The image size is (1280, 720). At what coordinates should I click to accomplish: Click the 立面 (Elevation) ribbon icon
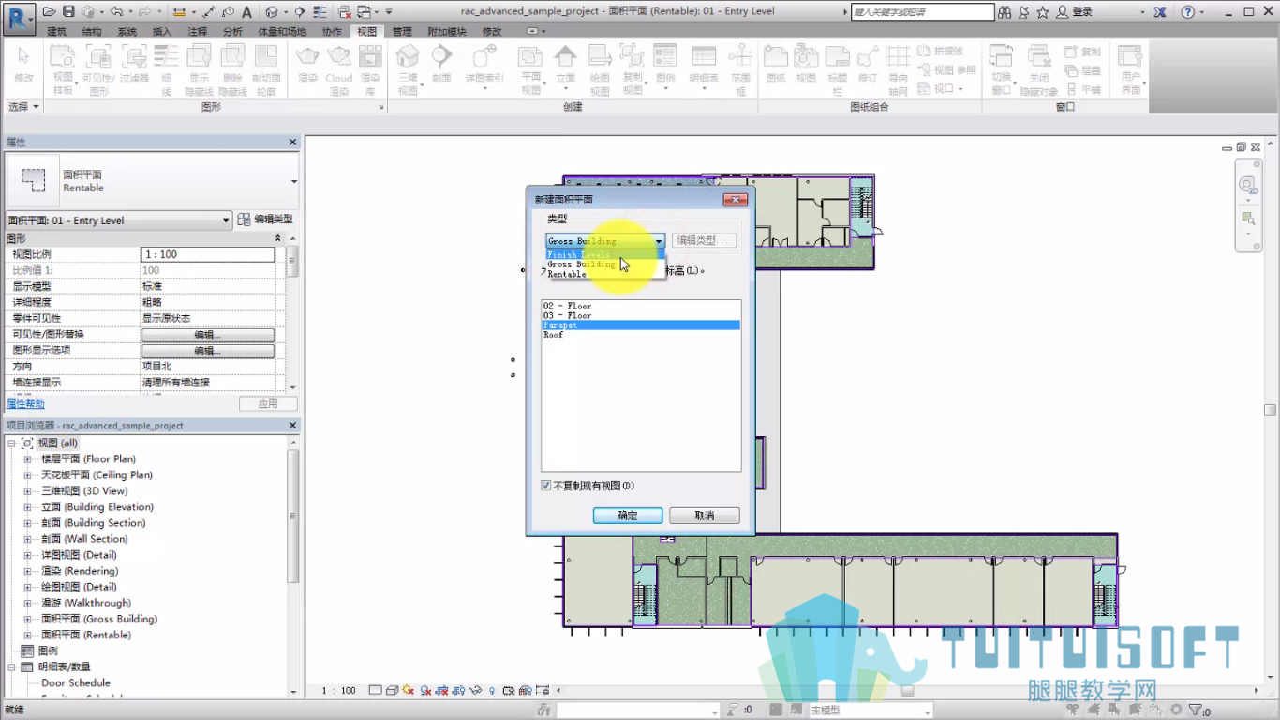(x=565, y=67)
